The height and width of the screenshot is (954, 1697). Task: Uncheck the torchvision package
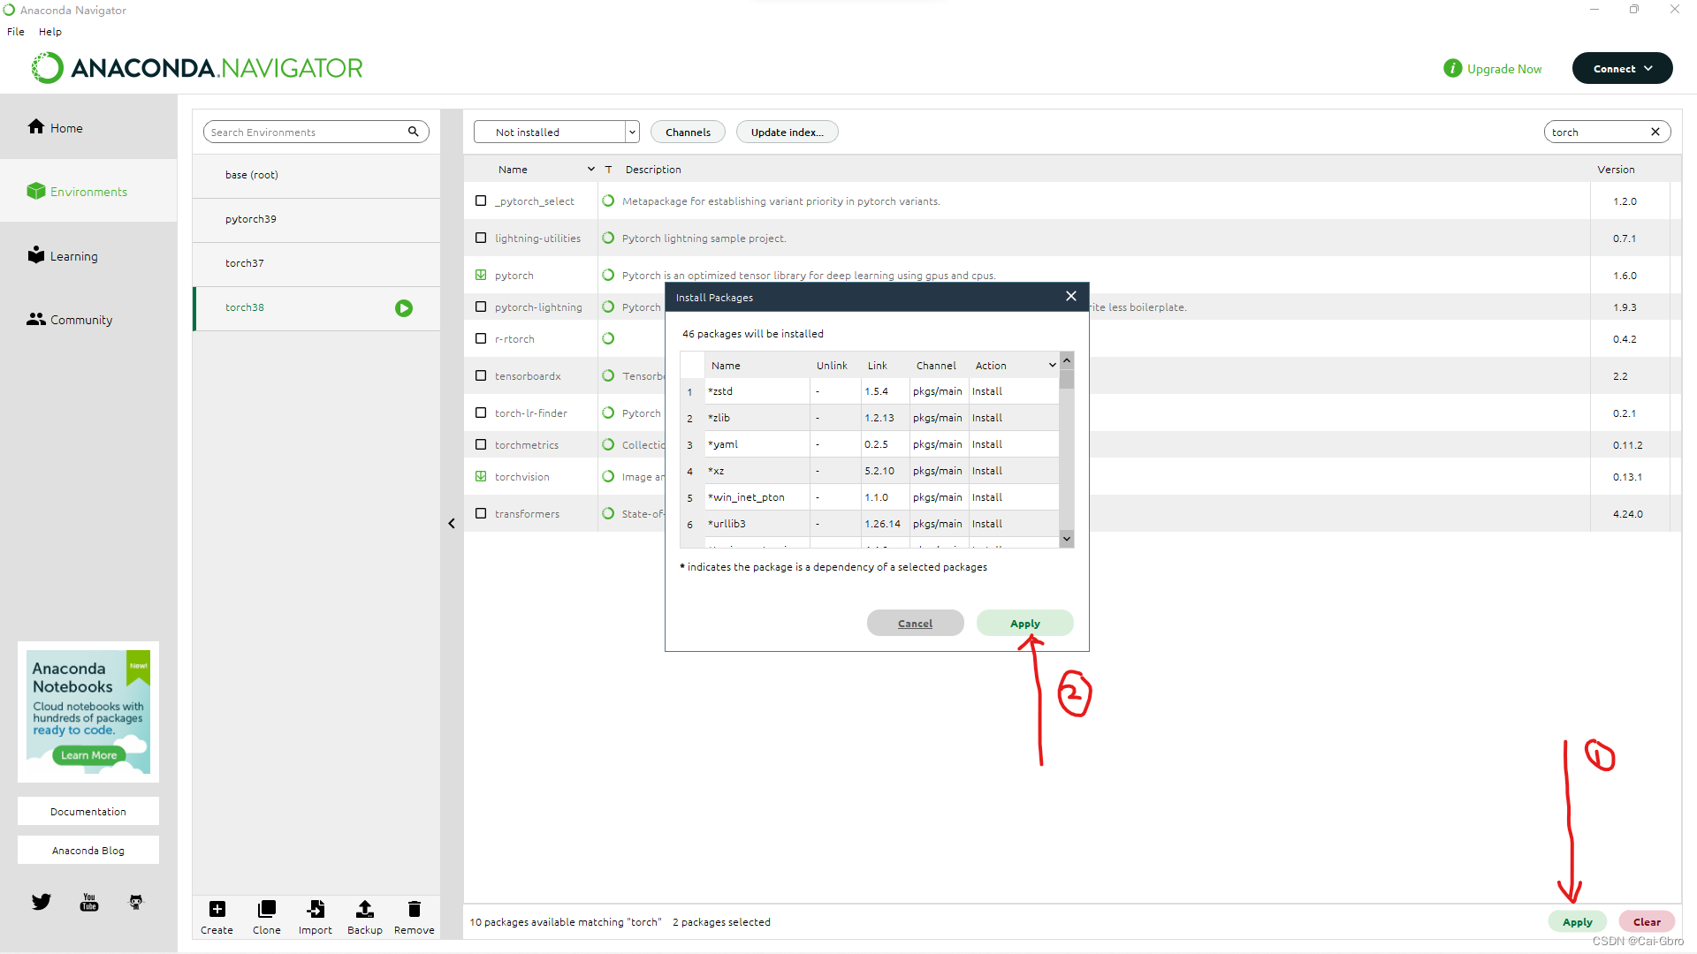(x=481, y=476)
